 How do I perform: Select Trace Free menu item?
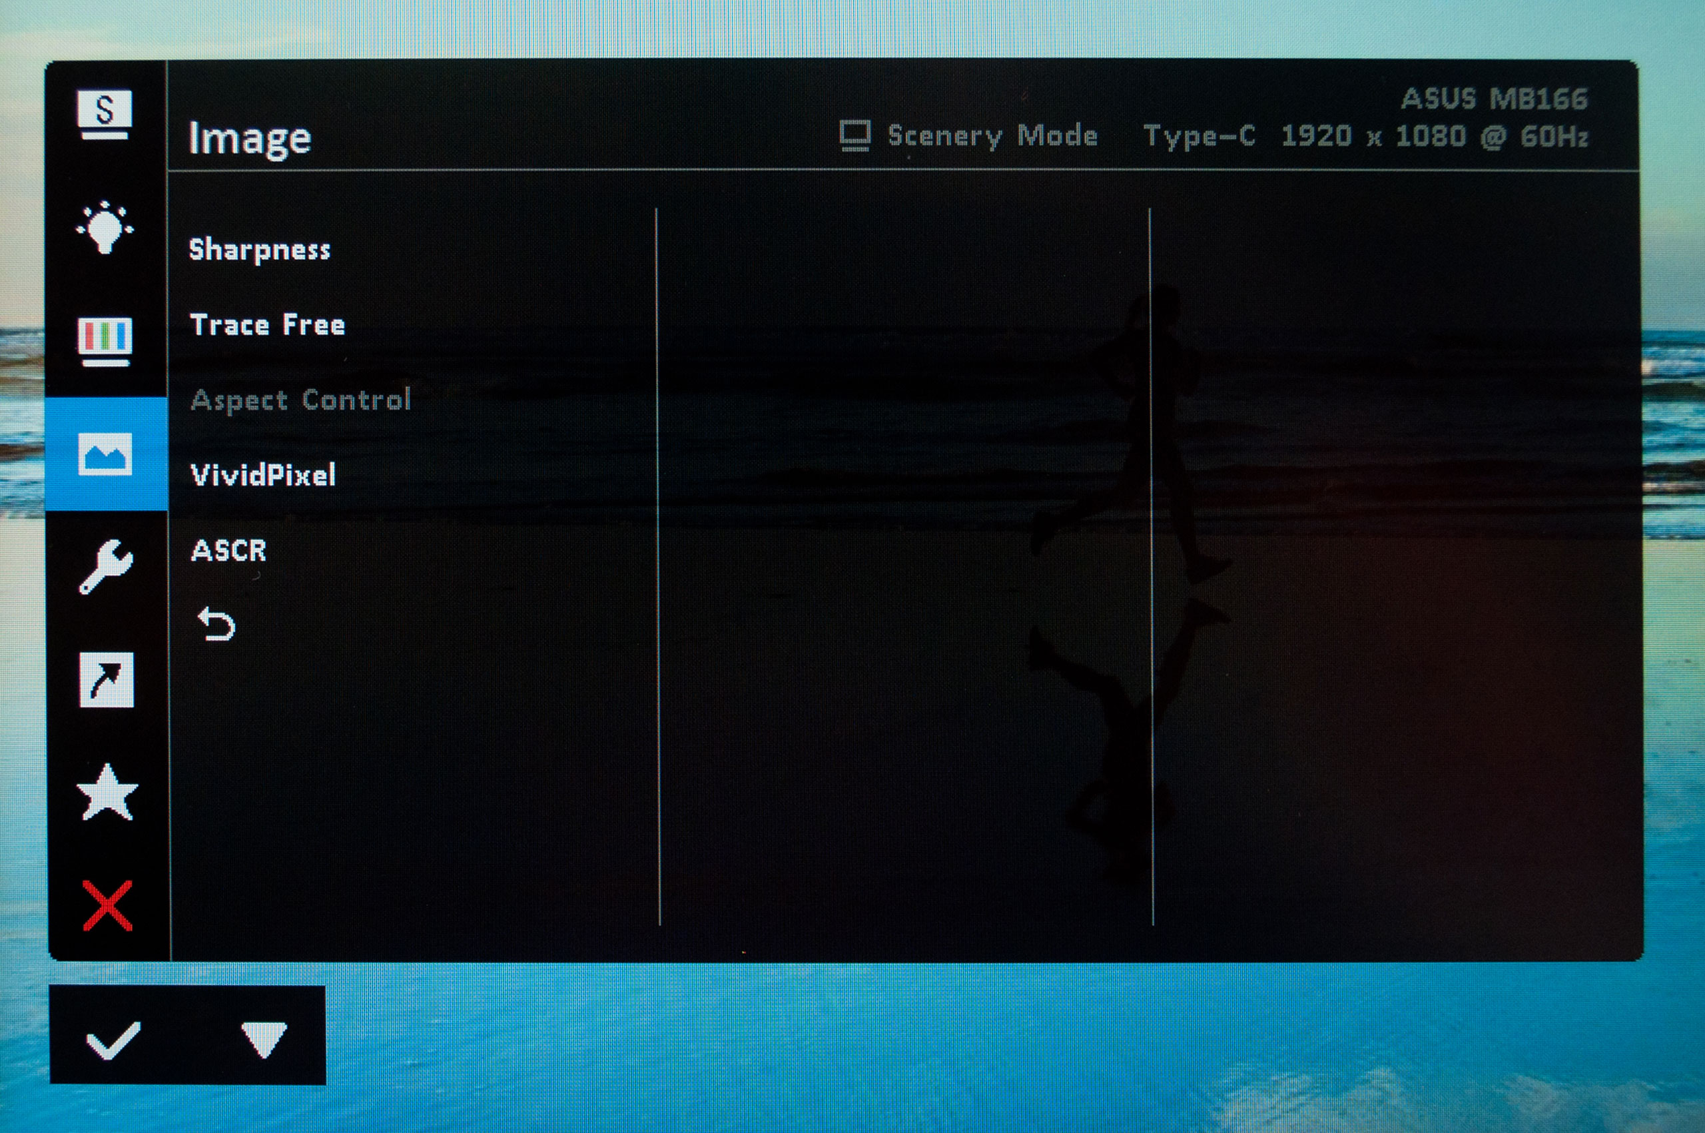pos(267,324)
